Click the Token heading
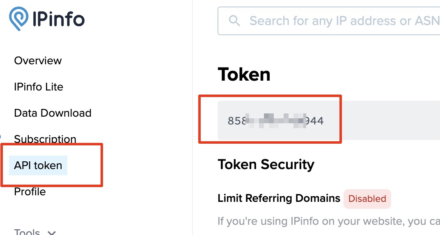This screenshot has height=235, width=440. (x=244, y=75)
